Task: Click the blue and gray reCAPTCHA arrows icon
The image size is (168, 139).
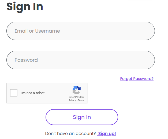Action: [77, 90]
